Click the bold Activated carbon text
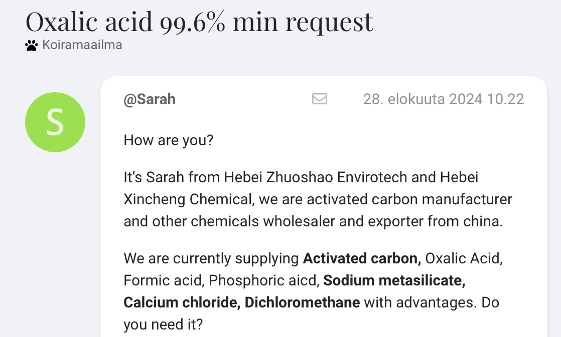 (362, 258)
